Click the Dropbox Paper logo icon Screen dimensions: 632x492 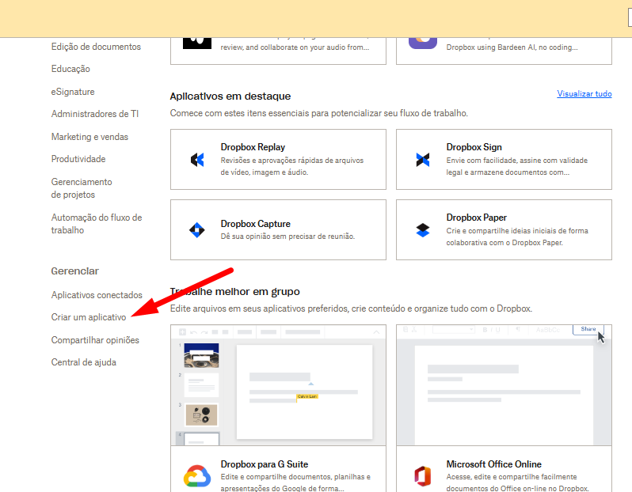pos(423,230)
